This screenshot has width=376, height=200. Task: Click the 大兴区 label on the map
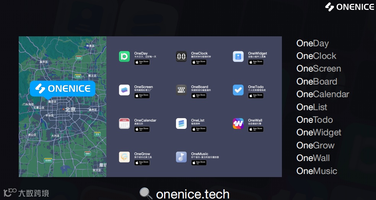(x=55, y=136)
